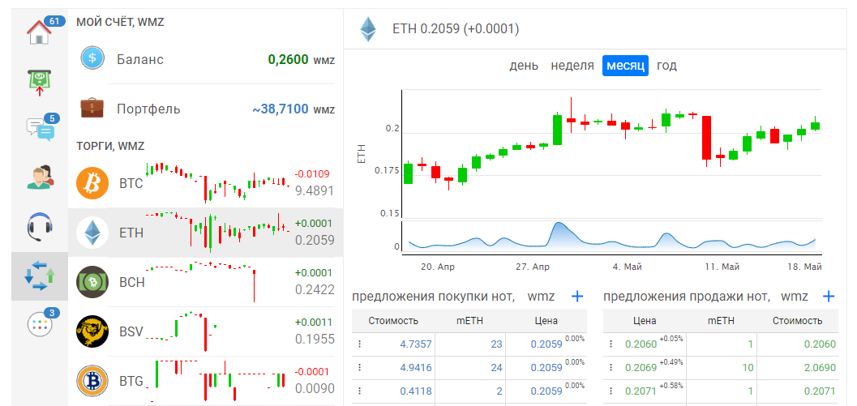Click the volume area chart below candles
This screenshot has width=857, height=406.
click(612, 237)
